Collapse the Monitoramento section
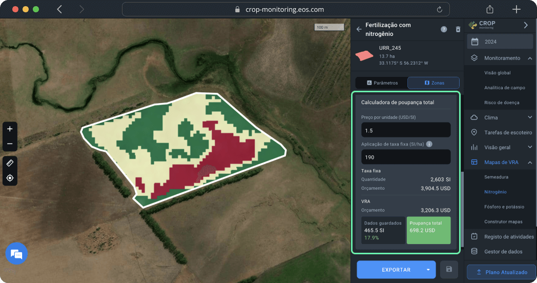The height and width of the screenshot is (283, 537). tap(530, 58)
